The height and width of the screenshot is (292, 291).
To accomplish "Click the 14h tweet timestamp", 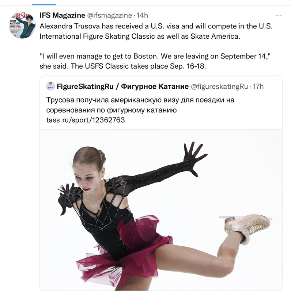I will coord(142,15).
